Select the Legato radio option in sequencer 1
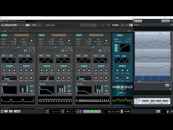 21,42
